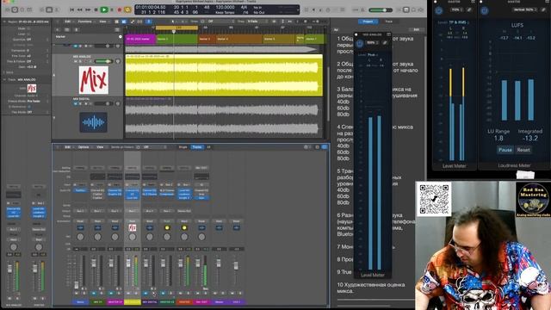This screenshot has height=310, width=551.
Task: Click the rewind transport button
Action: [80, 9]
